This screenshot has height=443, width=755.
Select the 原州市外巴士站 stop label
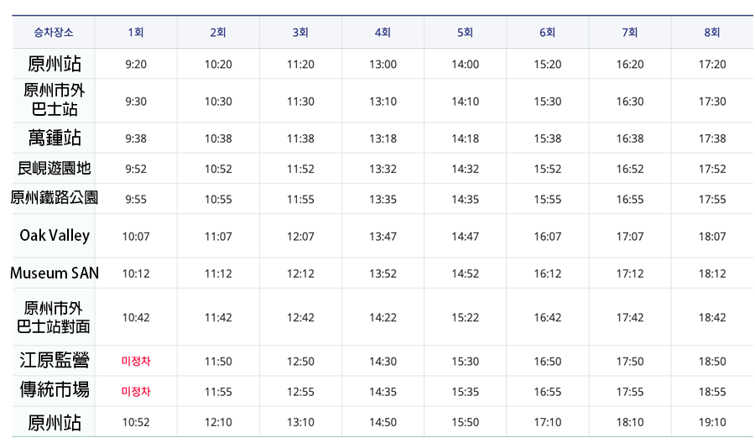pyautogui.click(x=55, y=100)
